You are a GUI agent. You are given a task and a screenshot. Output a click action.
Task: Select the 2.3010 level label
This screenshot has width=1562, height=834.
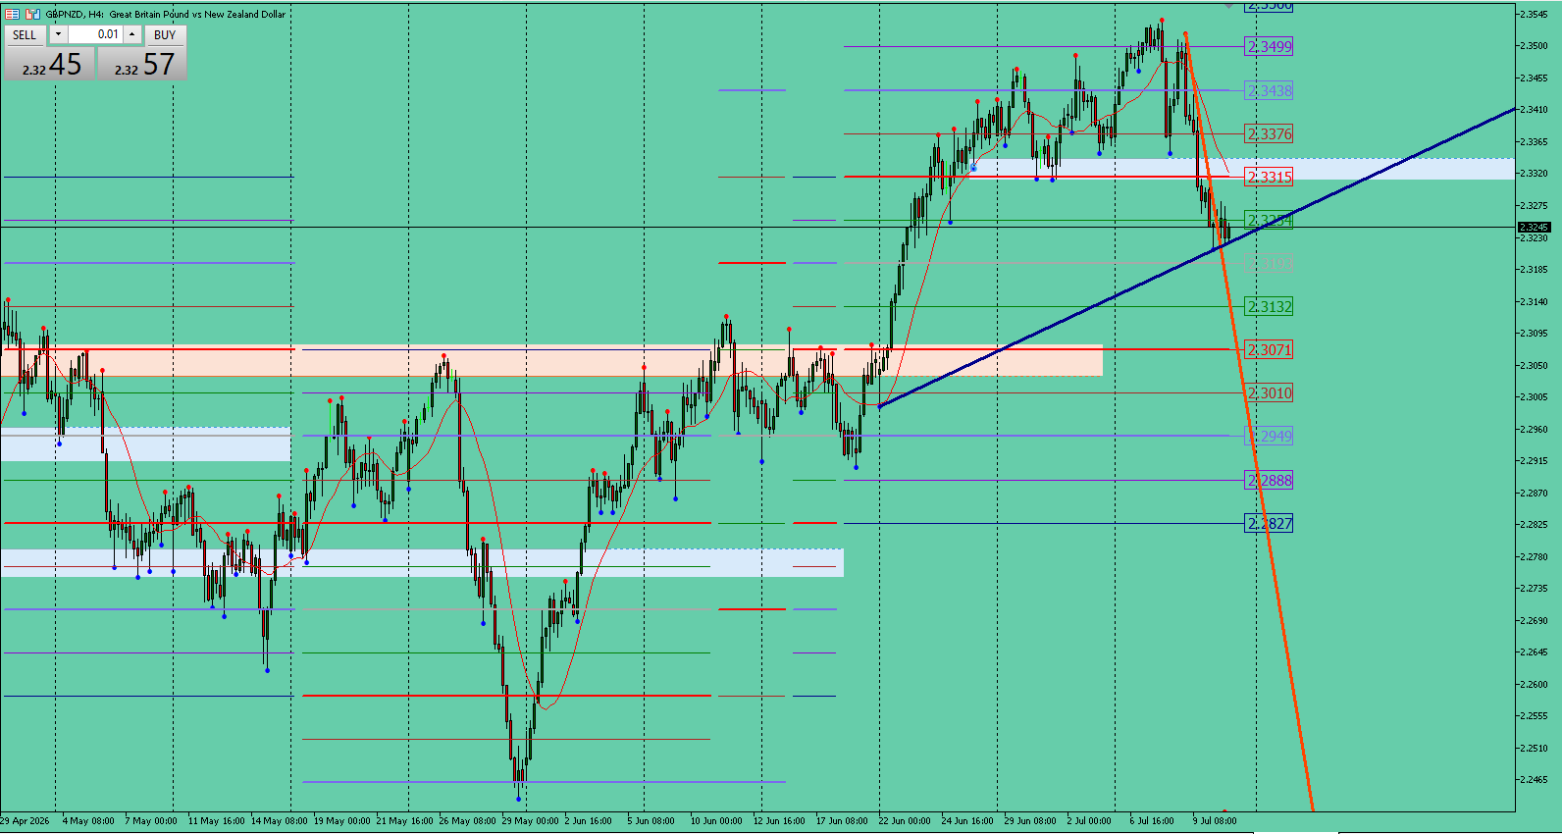pyautogui.click(x=1269, y=392)
